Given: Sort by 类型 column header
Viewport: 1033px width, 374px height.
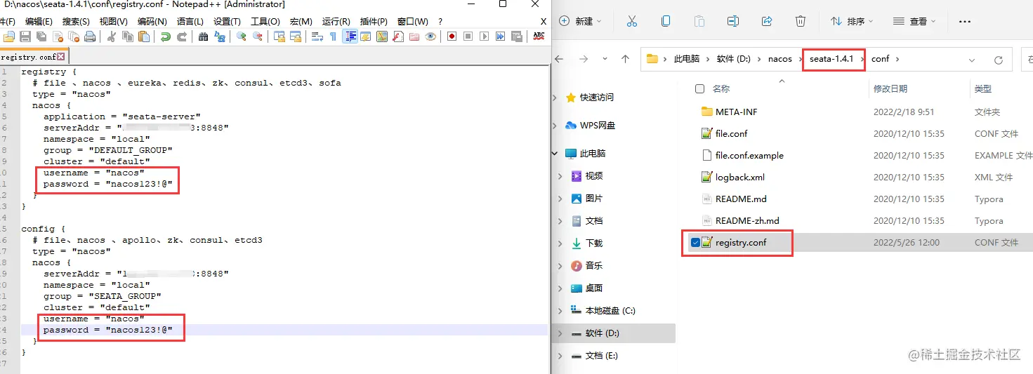Looking at the screenshot, I should (x=983, y=89).
